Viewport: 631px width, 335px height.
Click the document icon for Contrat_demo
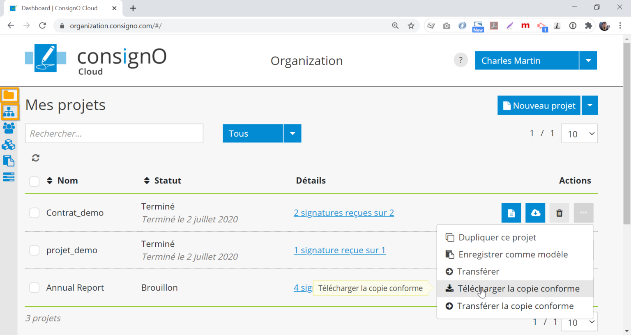[511, 213]
